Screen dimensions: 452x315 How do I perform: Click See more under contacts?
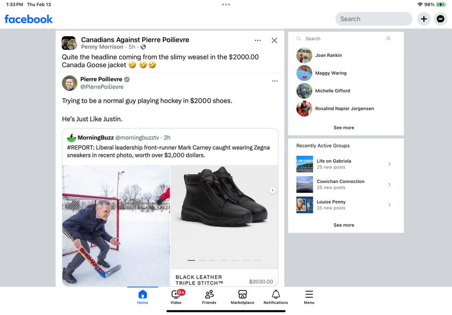click(x=344, y=128)
